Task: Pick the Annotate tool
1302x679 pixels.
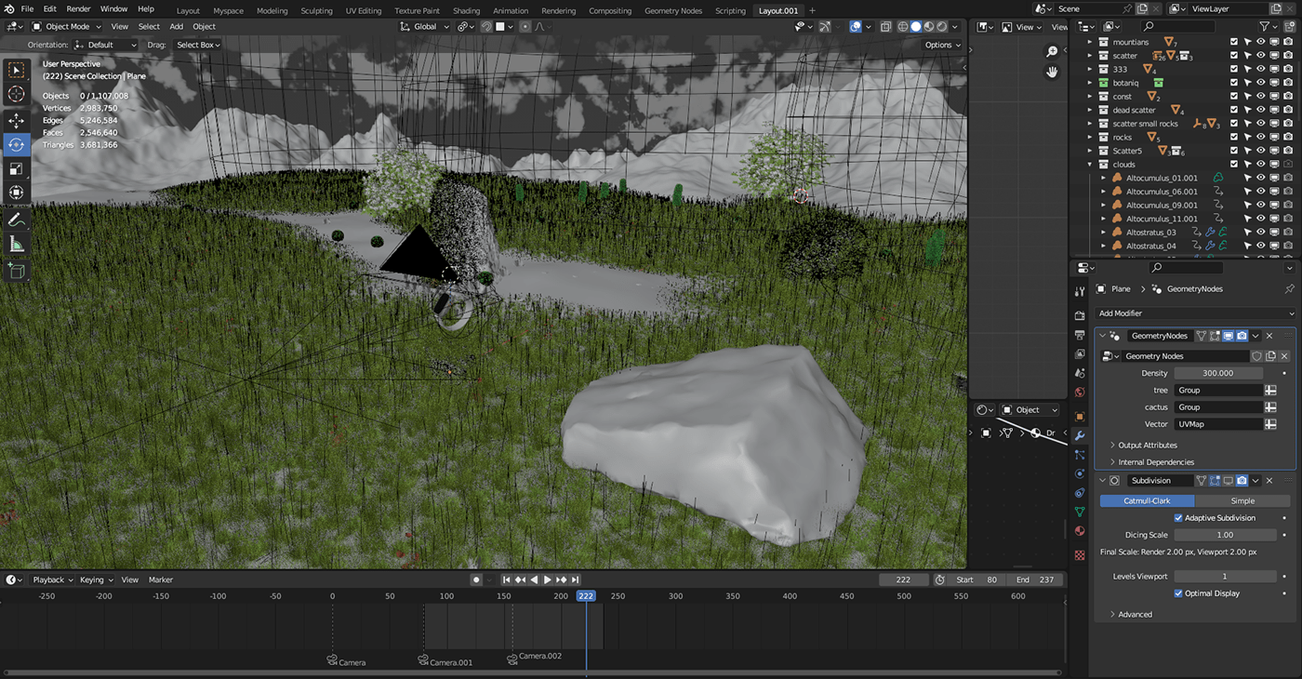Action: click(x=17, y=220)
